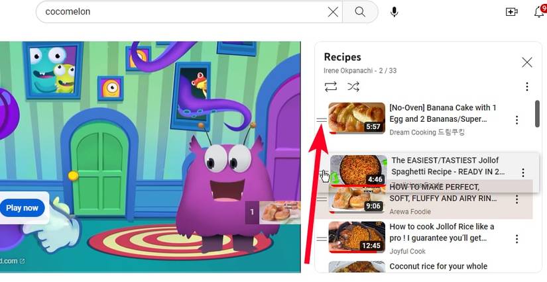Click the Dream Cooking channel name

(x=427, y=132)
